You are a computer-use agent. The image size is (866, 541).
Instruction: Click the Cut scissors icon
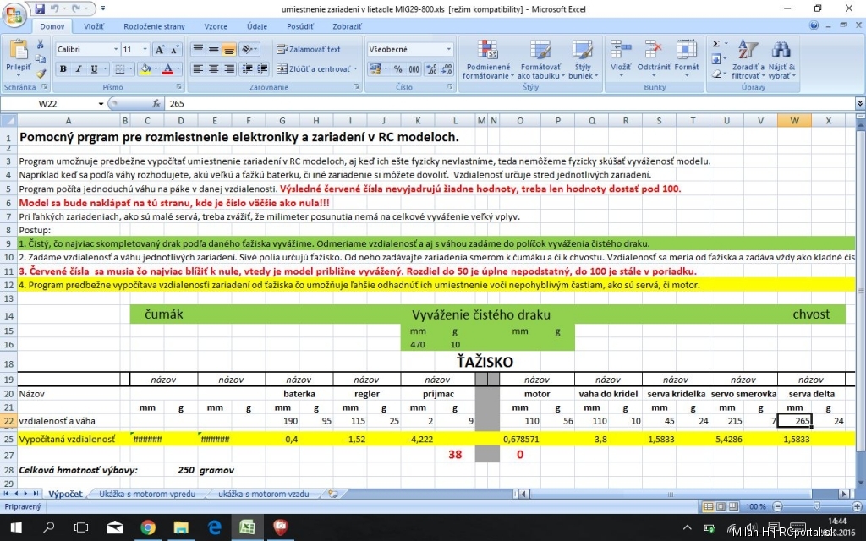coord(41,44)
